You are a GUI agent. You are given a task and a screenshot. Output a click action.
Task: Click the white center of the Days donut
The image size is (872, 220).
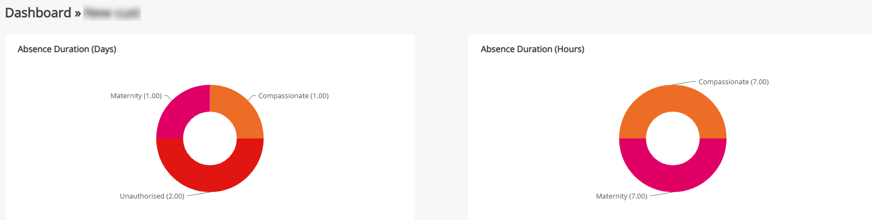[x=210, y=138]
